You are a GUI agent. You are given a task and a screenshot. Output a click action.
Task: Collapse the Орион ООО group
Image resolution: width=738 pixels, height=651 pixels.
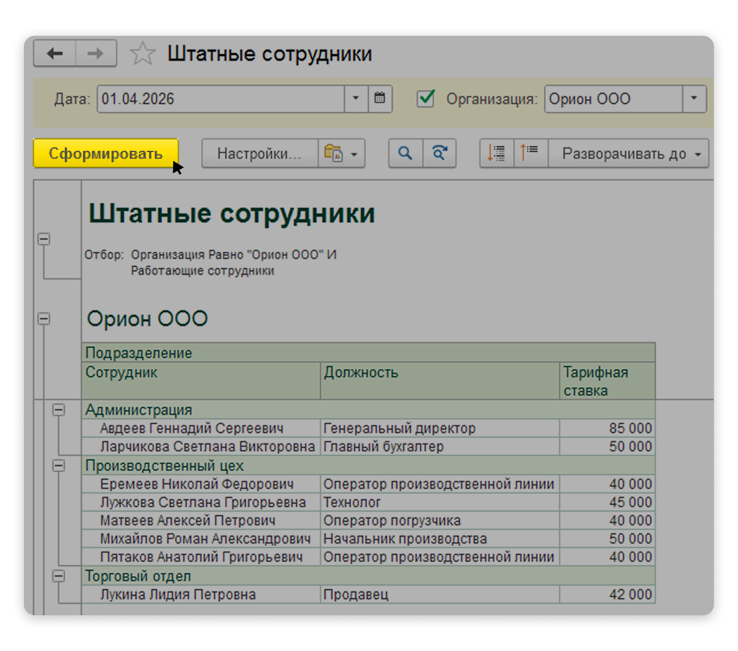[44, 318]
